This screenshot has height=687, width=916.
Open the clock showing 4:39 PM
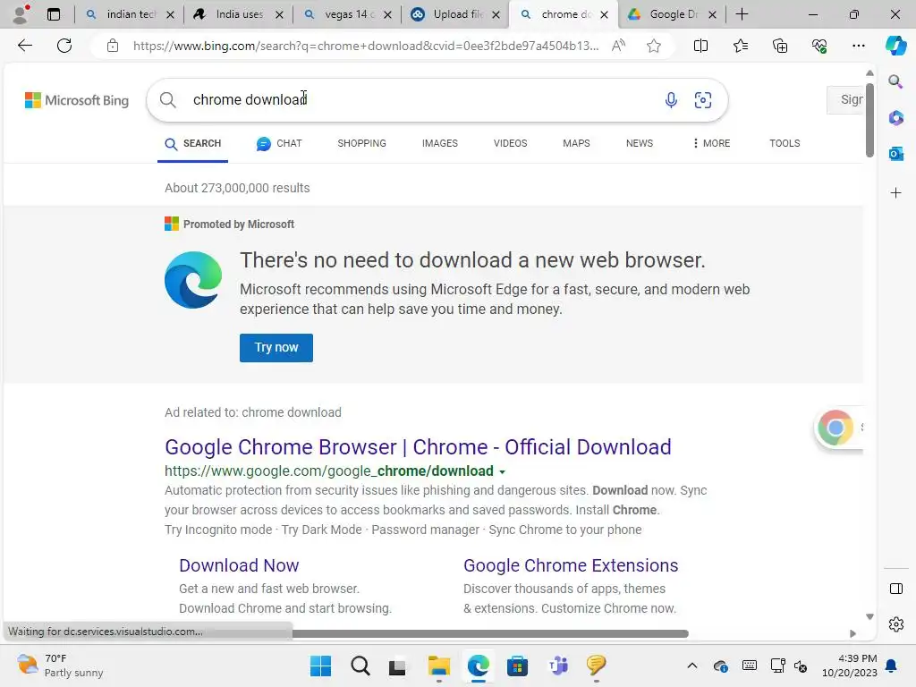pos(850,666)
